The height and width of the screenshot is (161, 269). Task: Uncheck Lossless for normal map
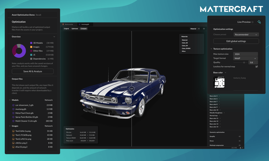(x=256, y=66)
